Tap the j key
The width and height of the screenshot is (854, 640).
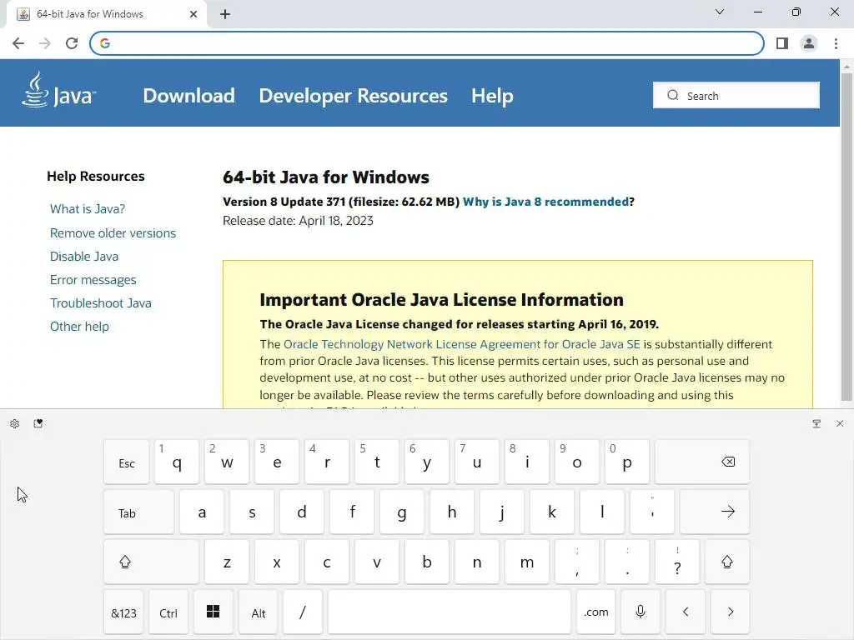click(501, 512)
